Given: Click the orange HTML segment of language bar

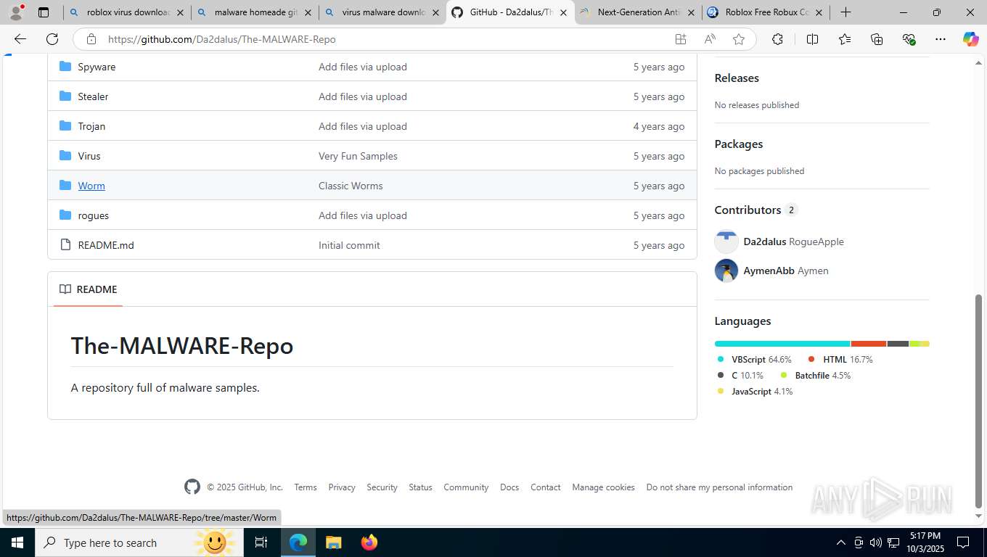Looking at the screenshot, I should point(869,344).
